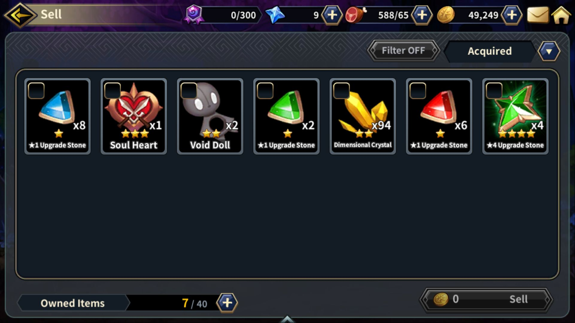
Task: Check the ★4 Upgrade Stone box
Action: click(494, 91)
